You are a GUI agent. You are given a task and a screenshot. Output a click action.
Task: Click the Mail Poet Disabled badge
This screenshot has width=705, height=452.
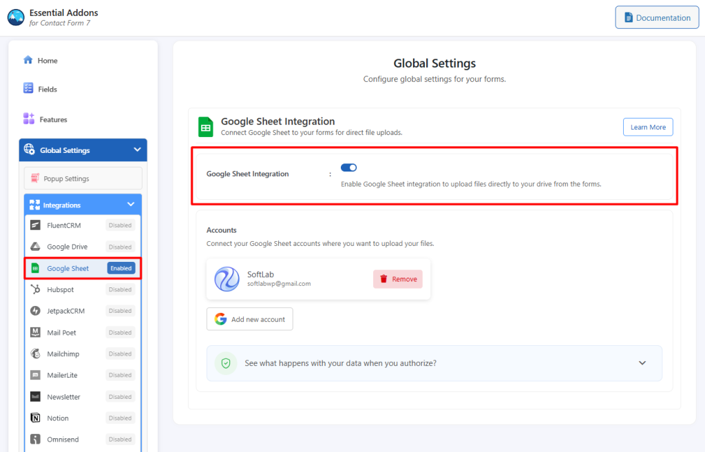point(120,332)
